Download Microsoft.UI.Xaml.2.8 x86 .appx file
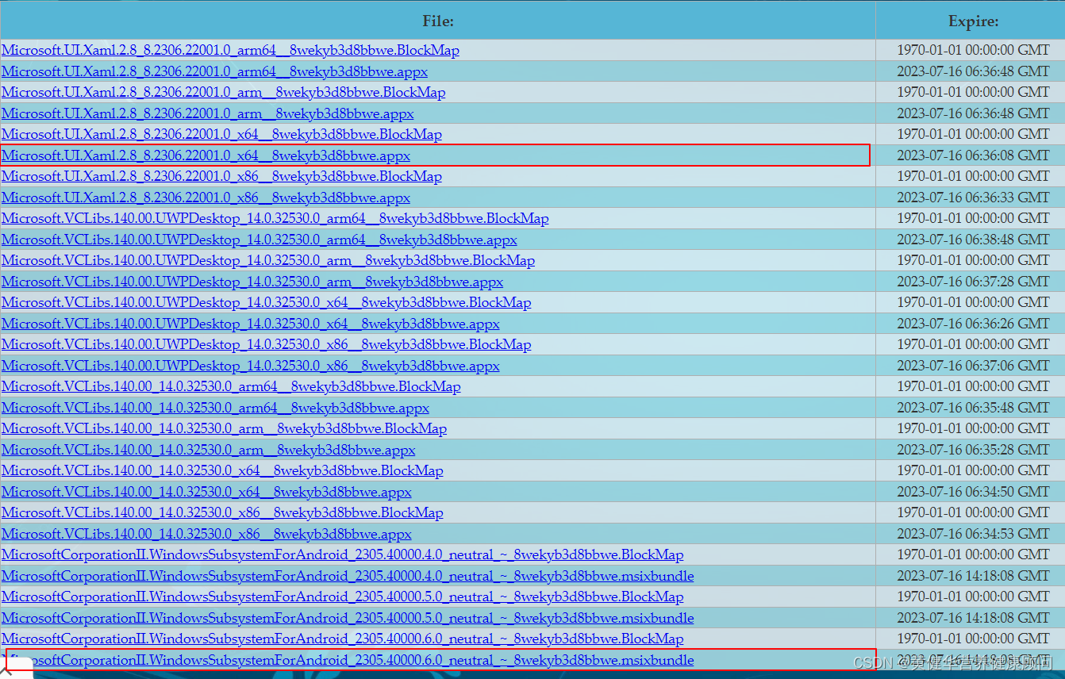1065x679 pixels. point(206,198)
